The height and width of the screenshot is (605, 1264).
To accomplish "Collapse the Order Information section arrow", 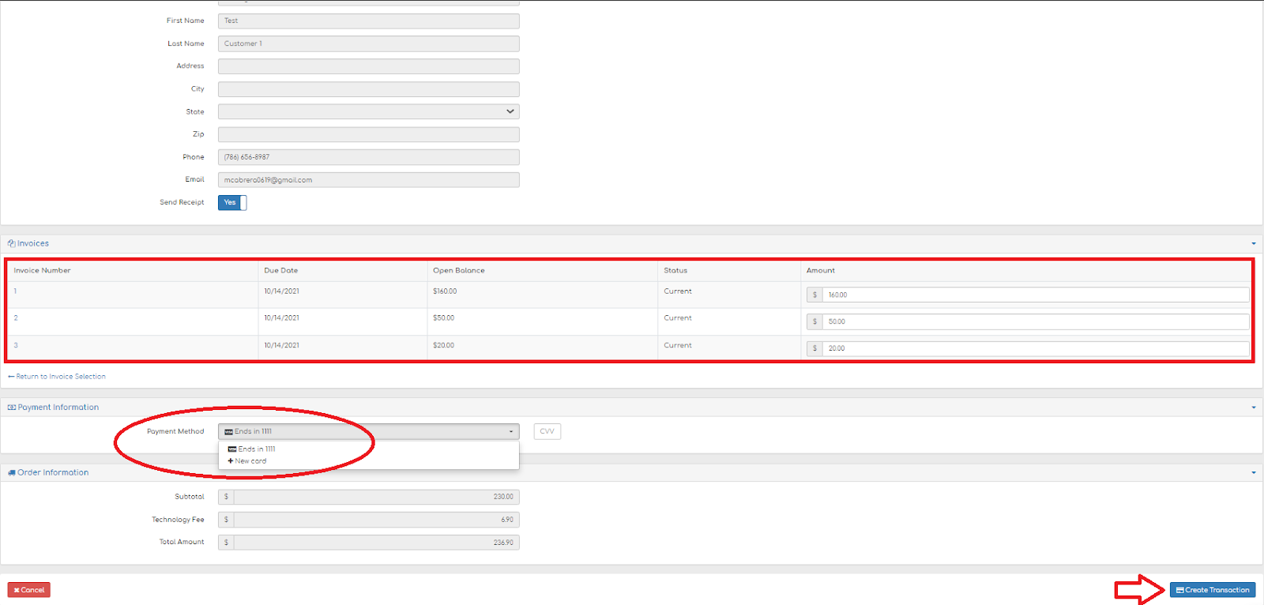I will (x=1253, y=473).
